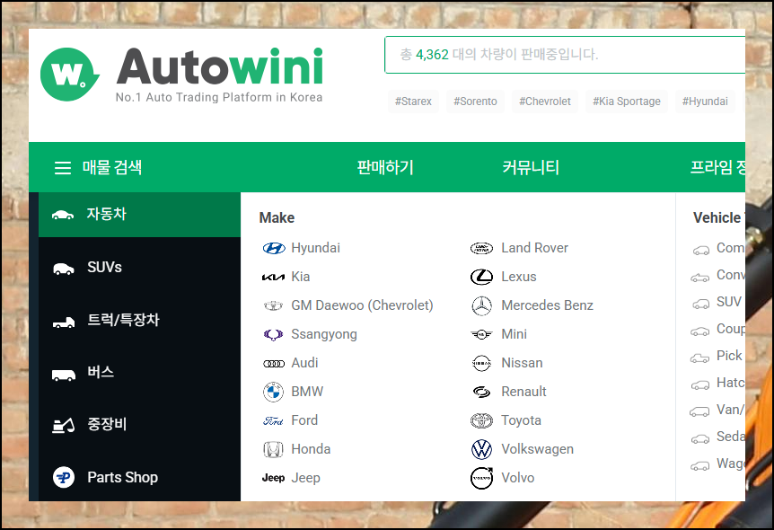Image resolution: width=774 pixels, height=530 pixels.
Task: Choose Volvo from the Make list
Action: [518, 478]
